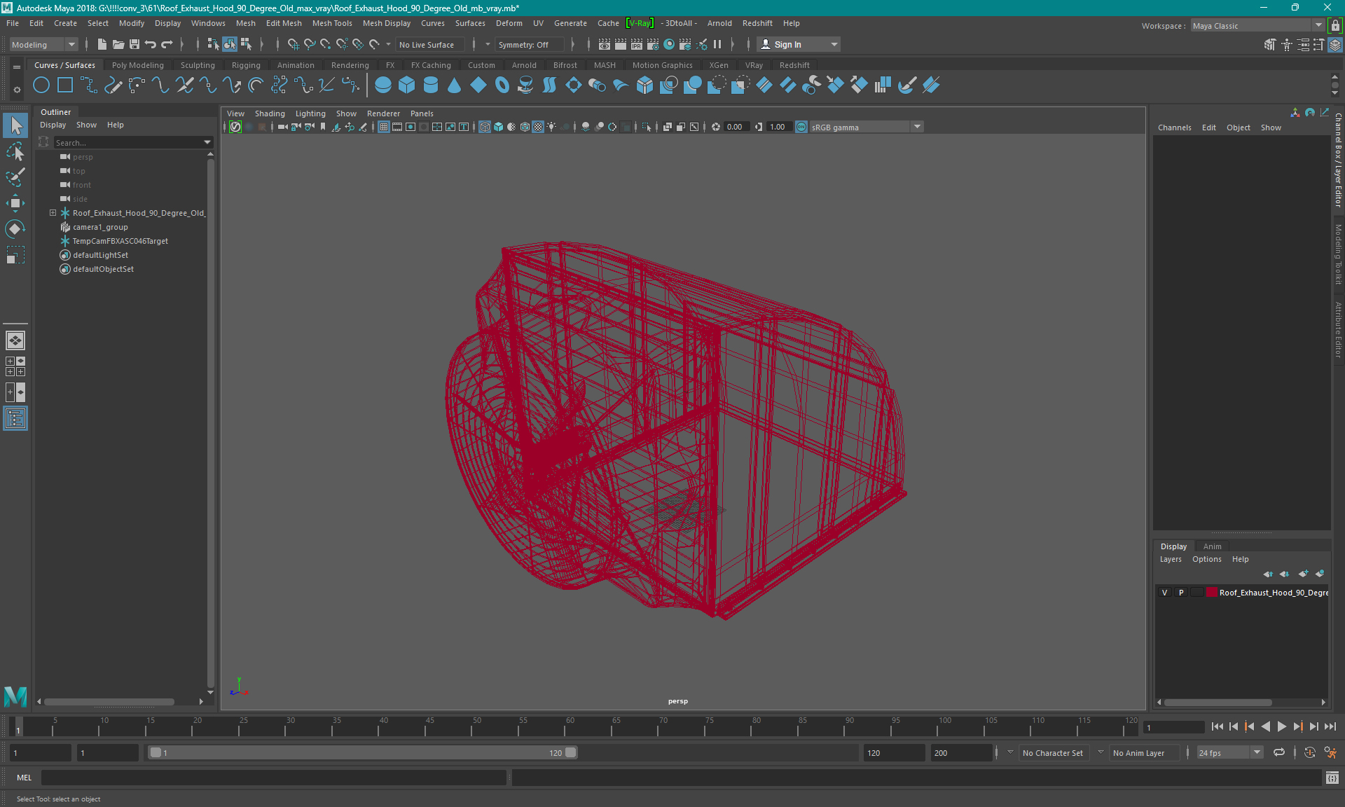Click the persp camera in Outliner
This screenshot has height=807, width=1345.
[83, 157]
